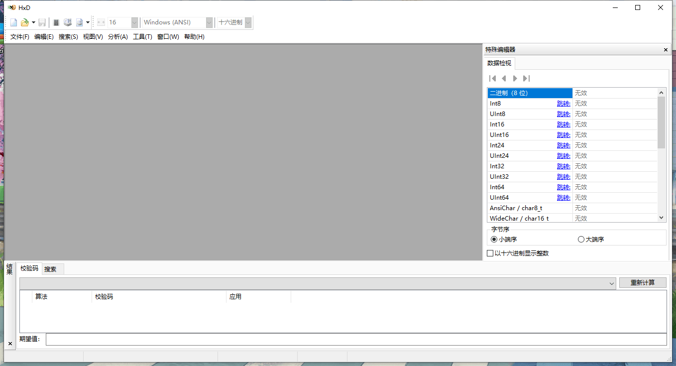Click the 期望值 input field

pyautogui.click(x=356, y=339)
